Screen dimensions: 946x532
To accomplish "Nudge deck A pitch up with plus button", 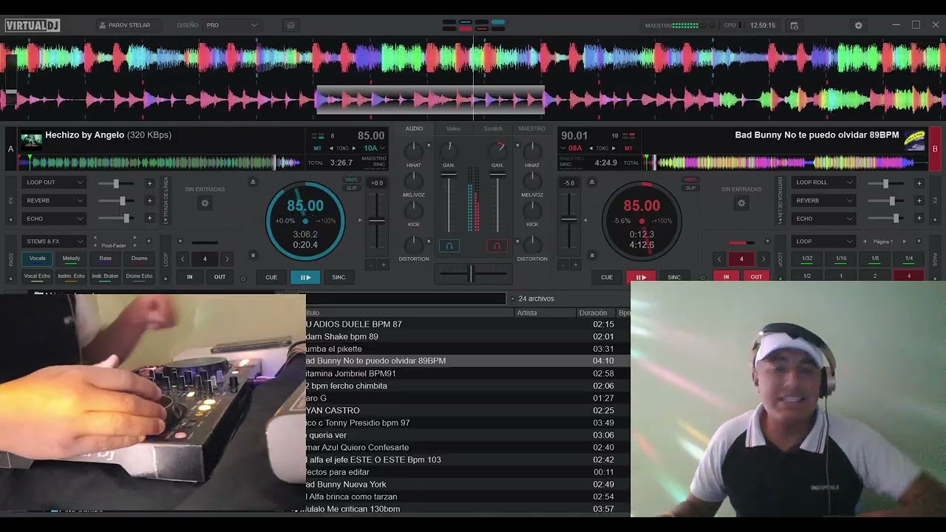I will 383,265.
